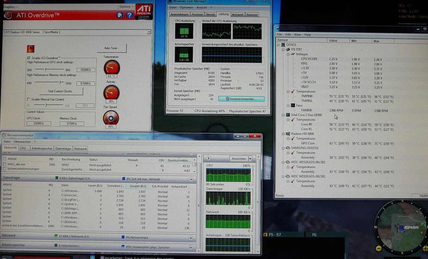Click the Ansichten button
The image size is (428, 259).
click(x=239, y=158)
